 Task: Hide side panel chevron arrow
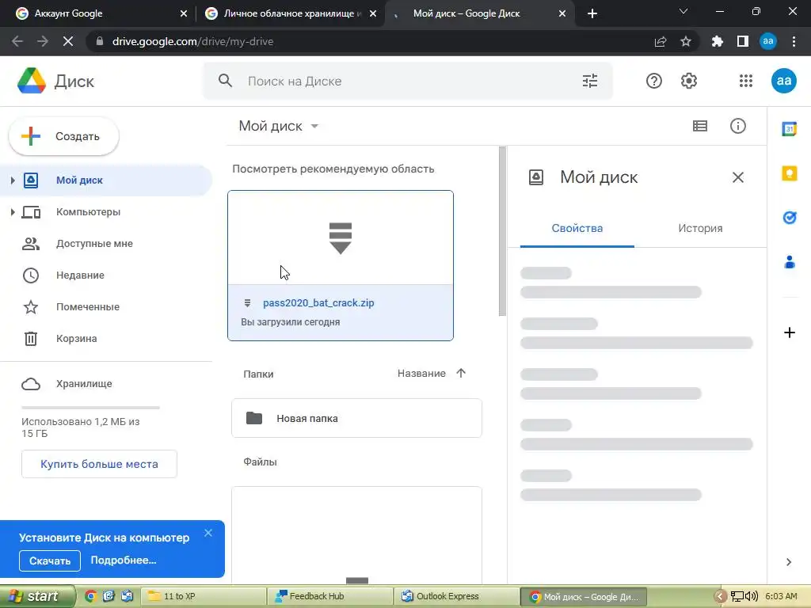click(789, 562)
